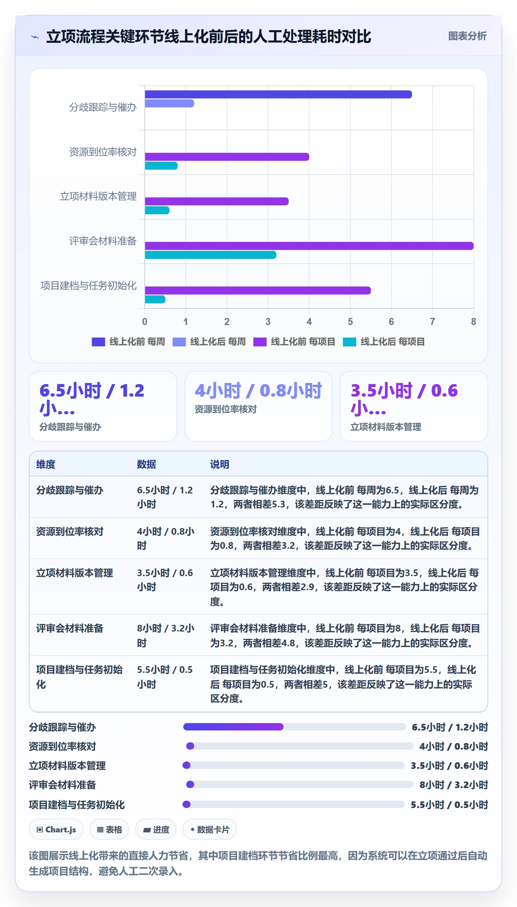
Task: Click the 资源到位率核对 progress bar
Action: (299, 746)
